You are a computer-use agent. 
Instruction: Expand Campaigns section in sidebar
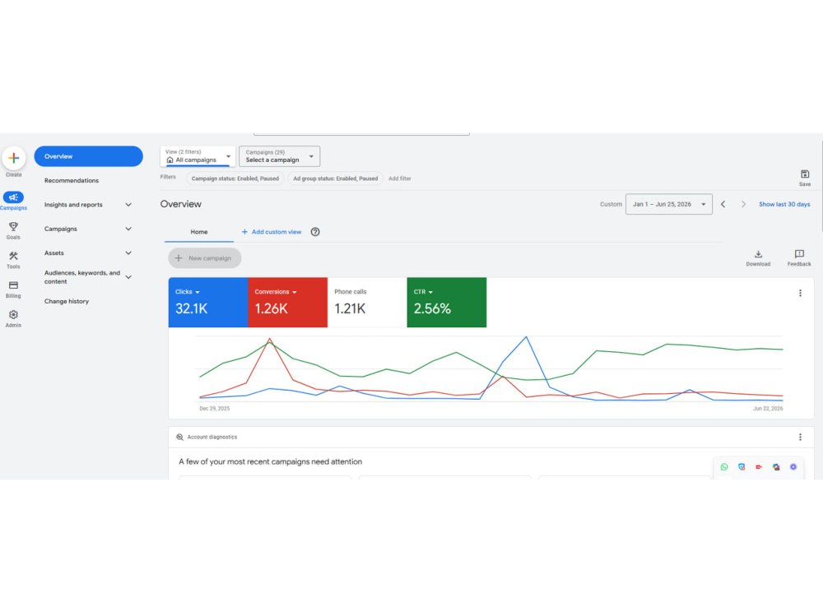point(128,229)
